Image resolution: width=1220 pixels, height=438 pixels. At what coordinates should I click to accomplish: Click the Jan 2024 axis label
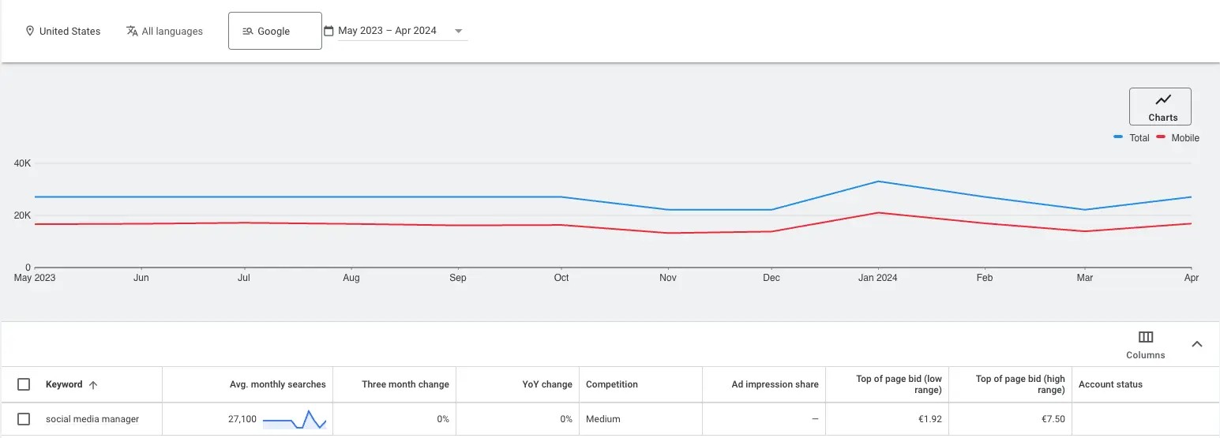pyautogui.click(x=878, y=278)
